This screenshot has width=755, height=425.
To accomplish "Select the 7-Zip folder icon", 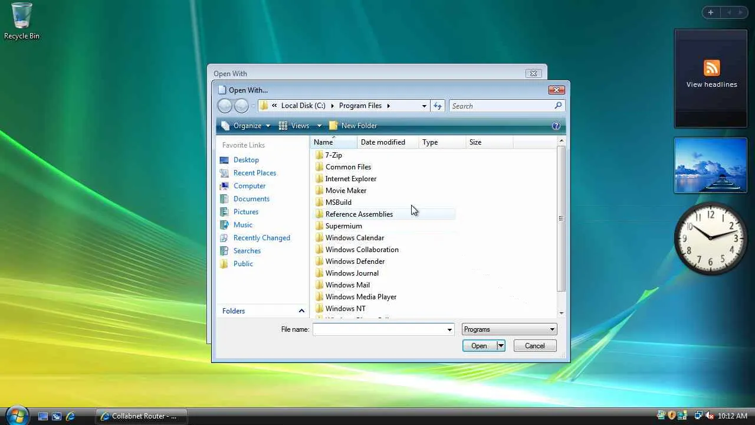I will [x=319, y=155].
